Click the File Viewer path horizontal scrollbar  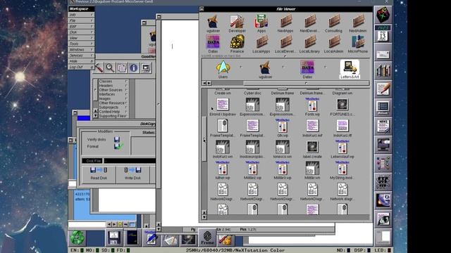(306, 83)
